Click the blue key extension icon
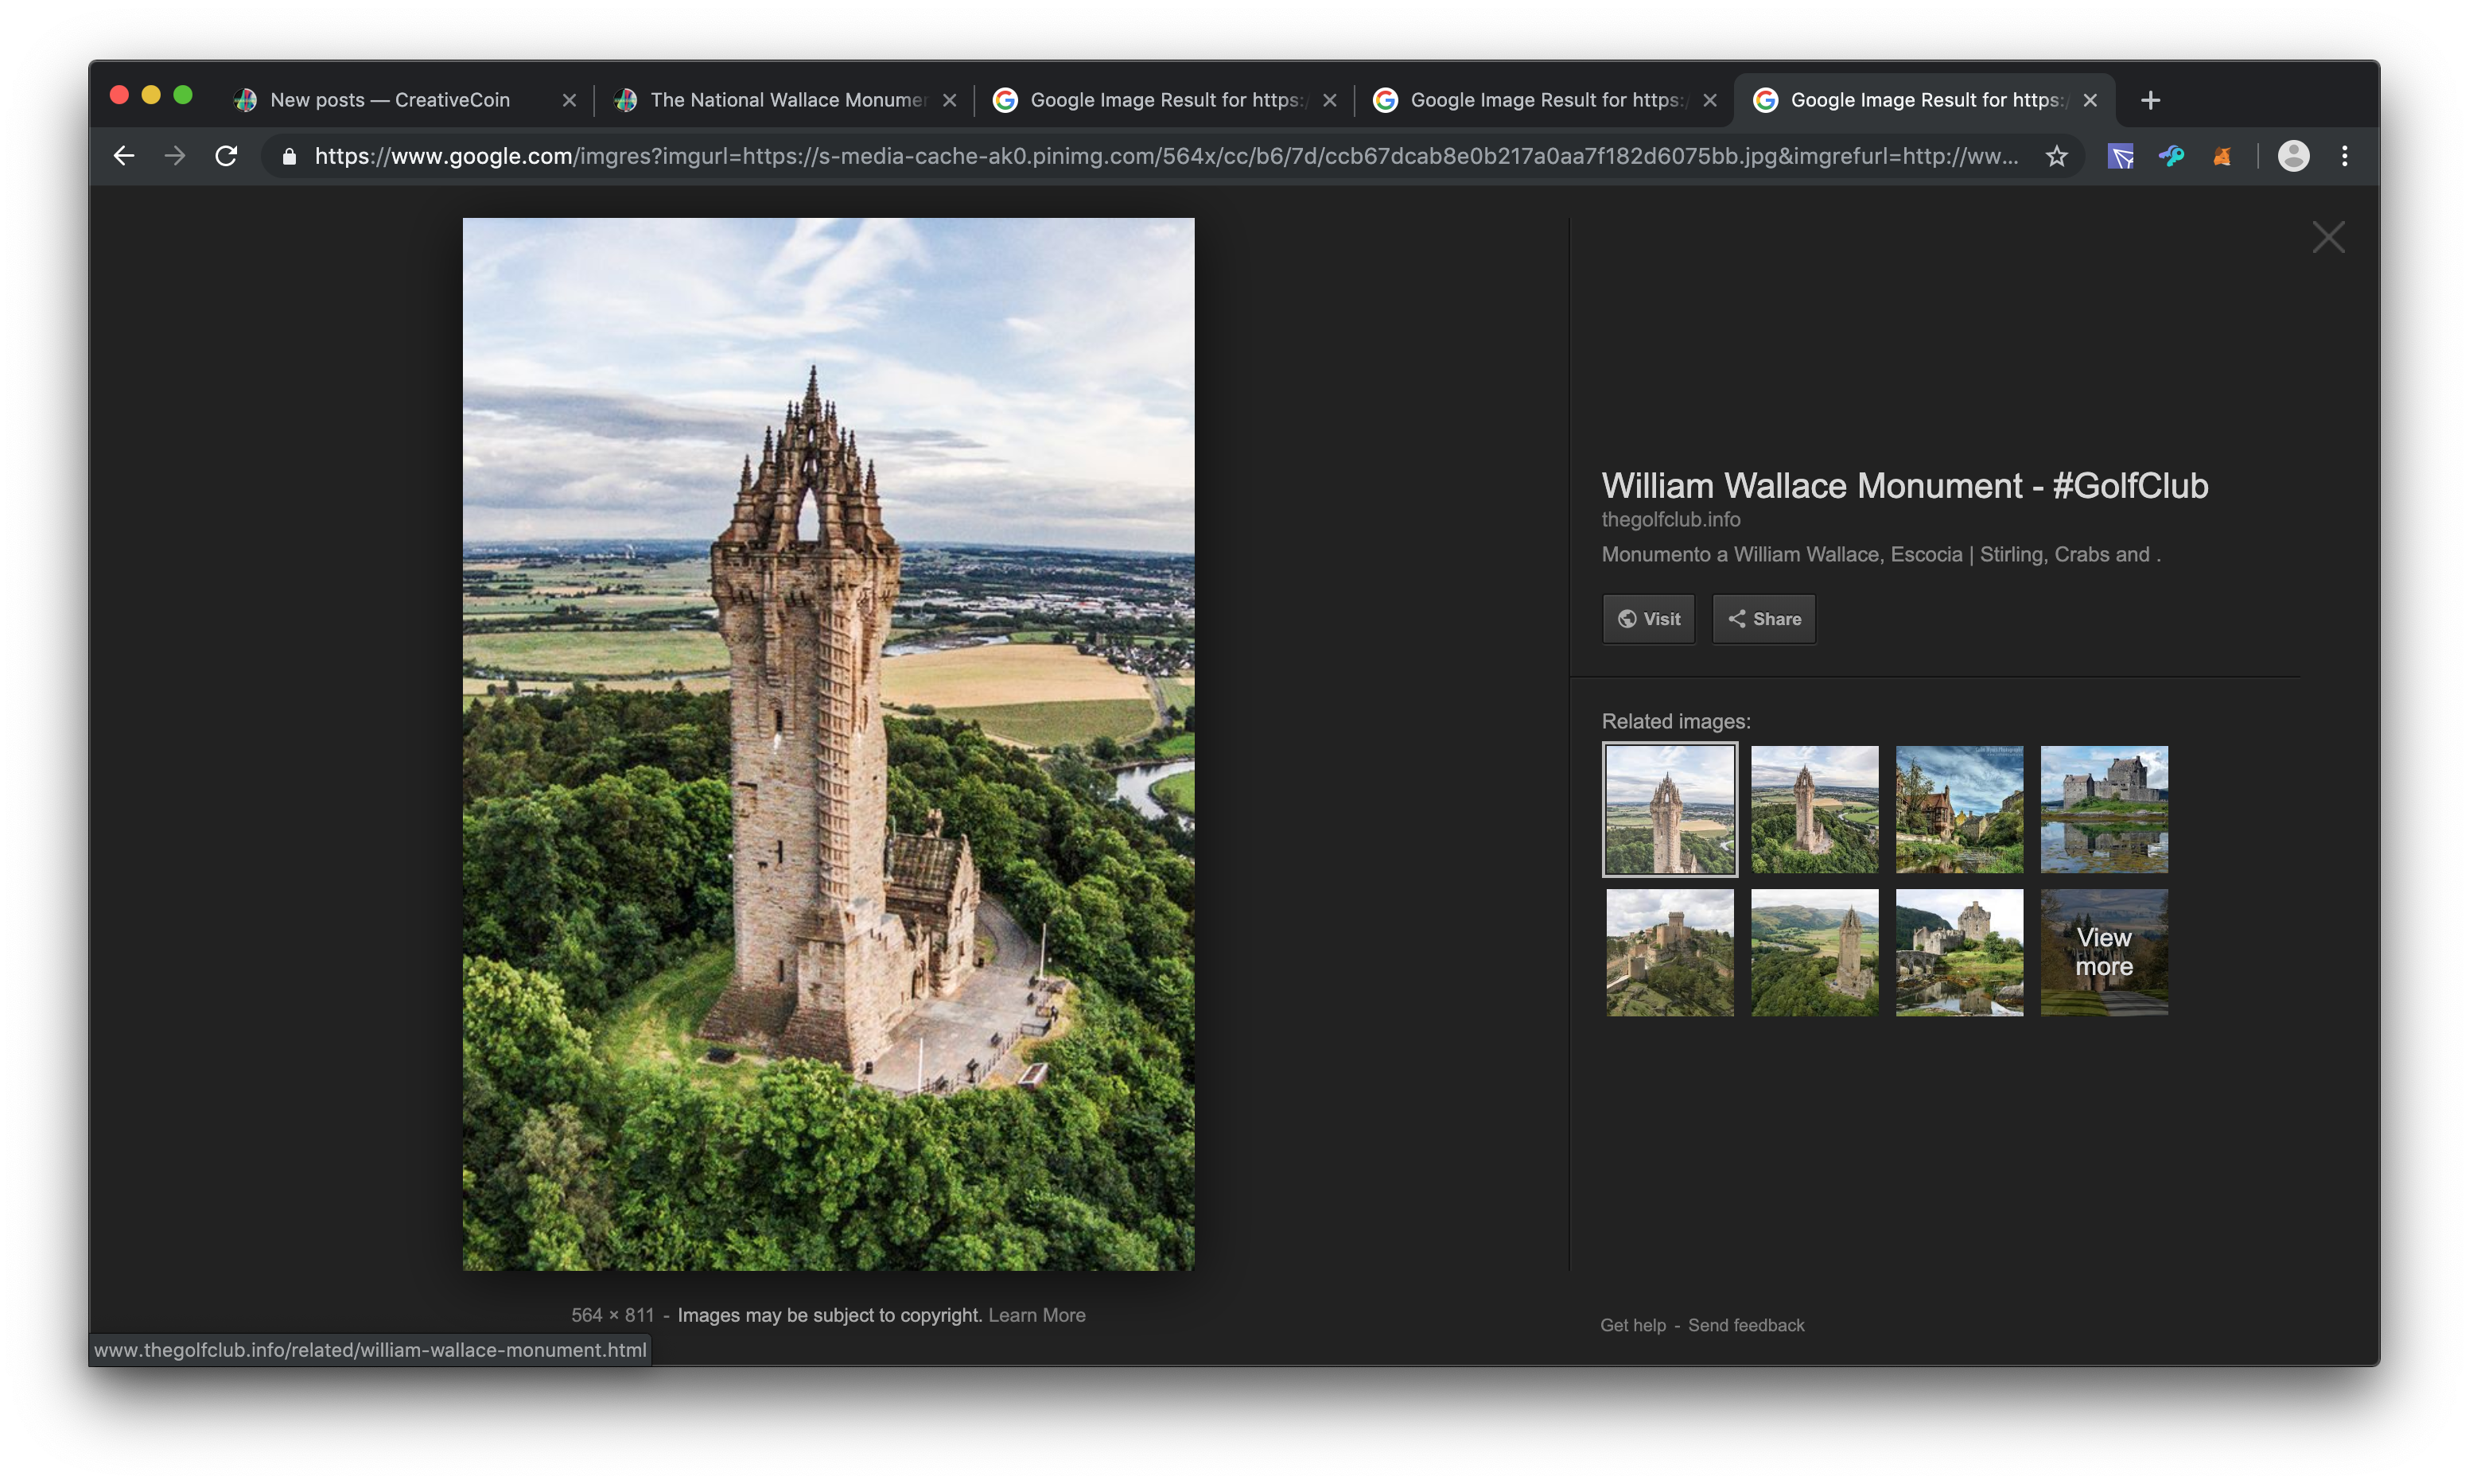Image resolution: width=2469 pixels, height=1484 pixels. point(2171,156)
